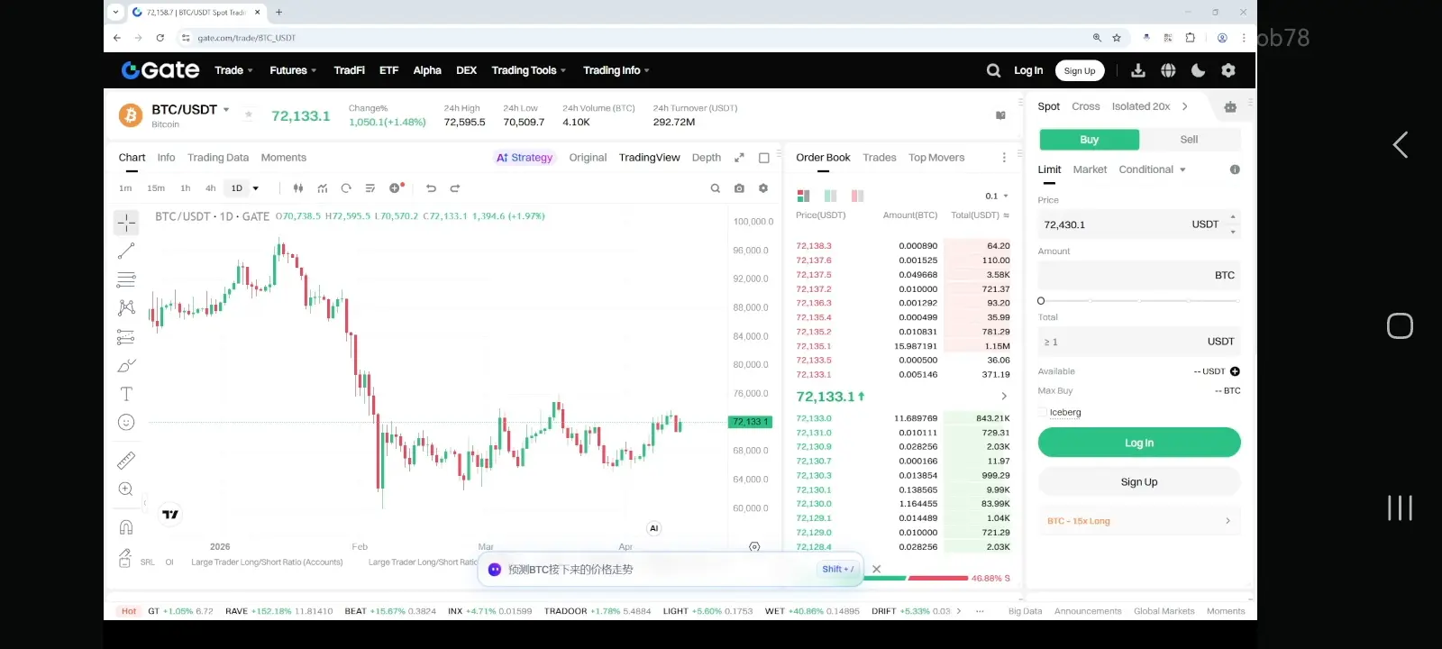The image size is (1442, 649).
Task: Expand the chart to fullscreen
Action: 739,158
